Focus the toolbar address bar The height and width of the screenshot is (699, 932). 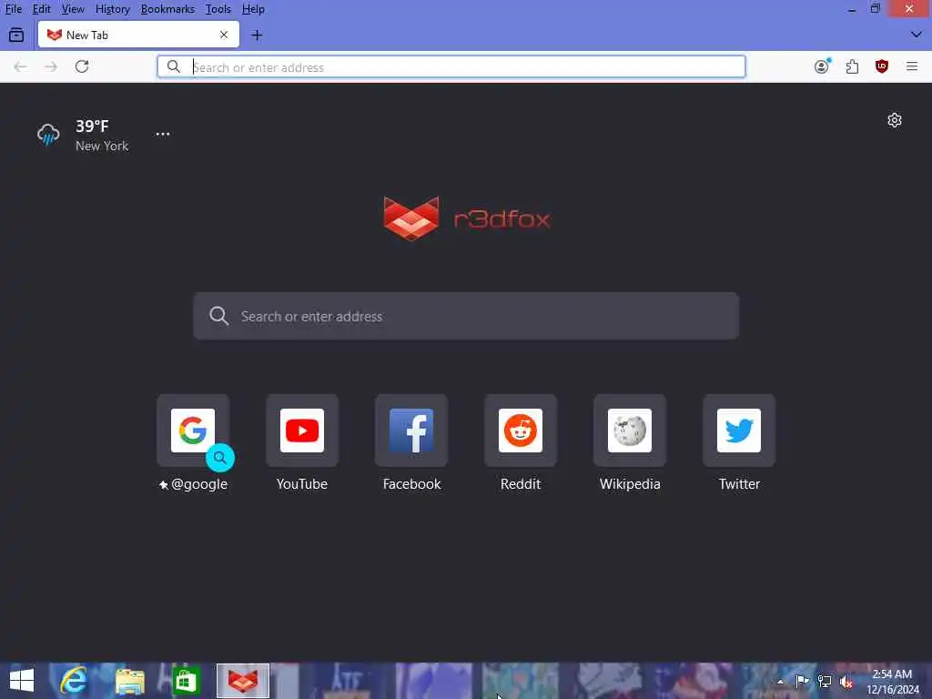[x=451, y=67]
